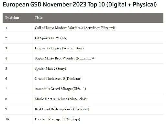
Task: Click the asterisk after Super Mario Bros Wonder
Action: pyautogui.click(x=94, y=58)
